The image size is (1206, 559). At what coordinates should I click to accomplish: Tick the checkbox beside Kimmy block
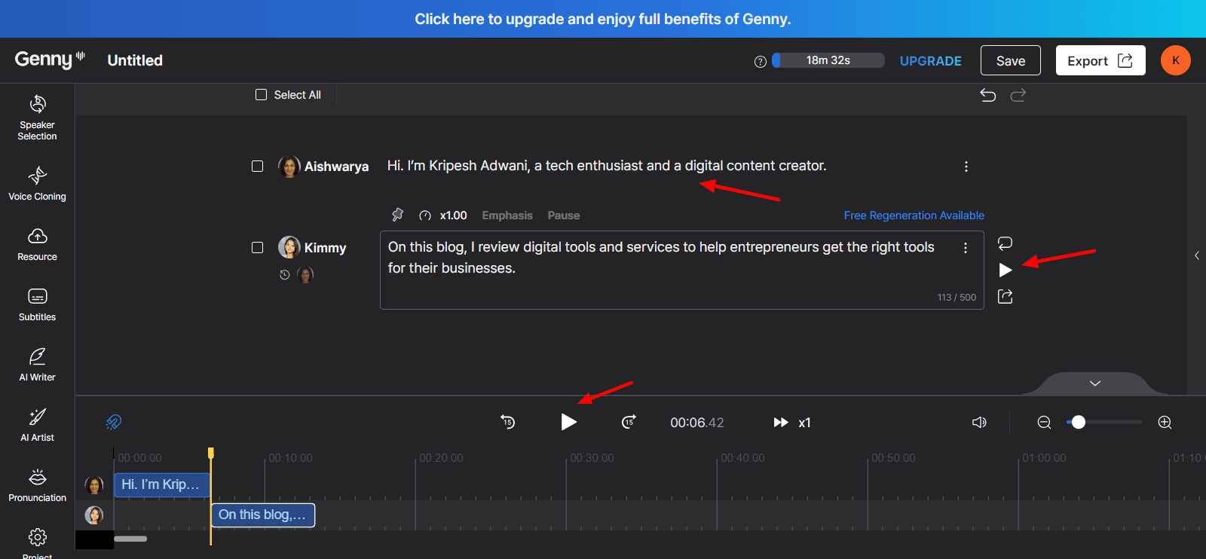[x=258, y=248]
